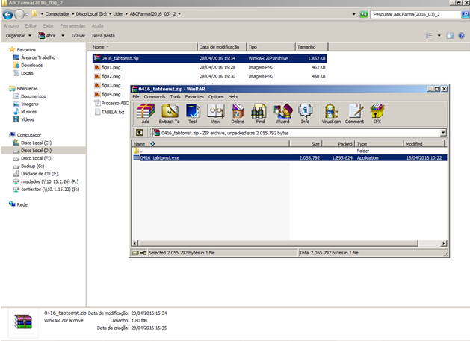470x341 pixels.
Task: Select Backup (G:) drive
Action: click(32, 166)
